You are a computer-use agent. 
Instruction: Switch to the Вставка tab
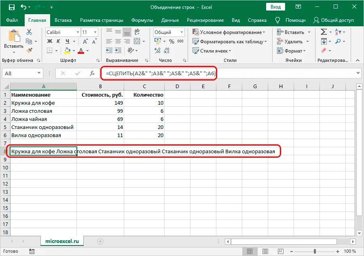(x=63, y=20)
